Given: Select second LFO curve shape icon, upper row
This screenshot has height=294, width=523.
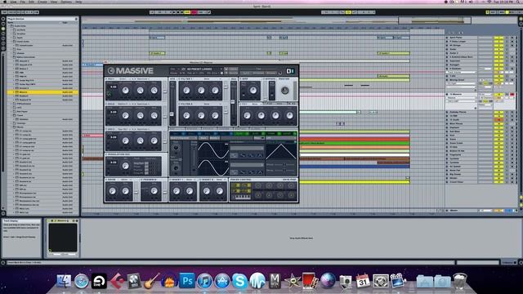Looking at the screenshot, I should pos(243,155).
